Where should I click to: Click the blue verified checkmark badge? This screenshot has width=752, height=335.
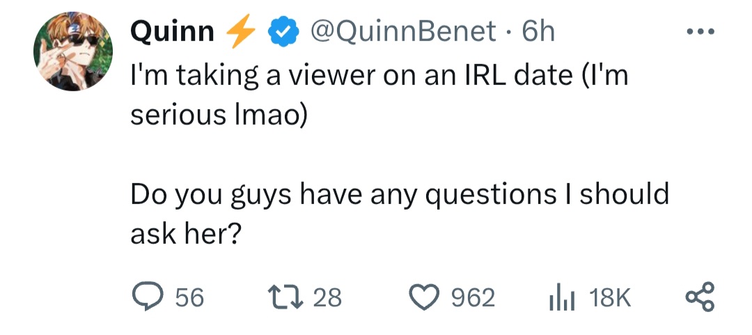(x=280, y=32)
